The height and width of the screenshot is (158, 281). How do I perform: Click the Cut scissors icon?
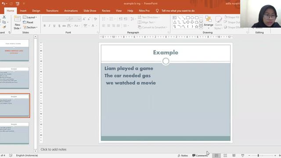4,17
